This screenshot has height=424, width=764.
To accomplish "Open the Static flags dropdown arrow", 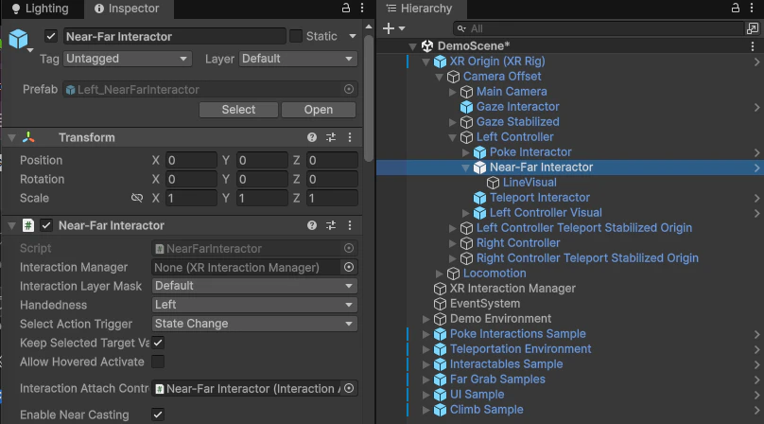I will [x=353, y=36].
